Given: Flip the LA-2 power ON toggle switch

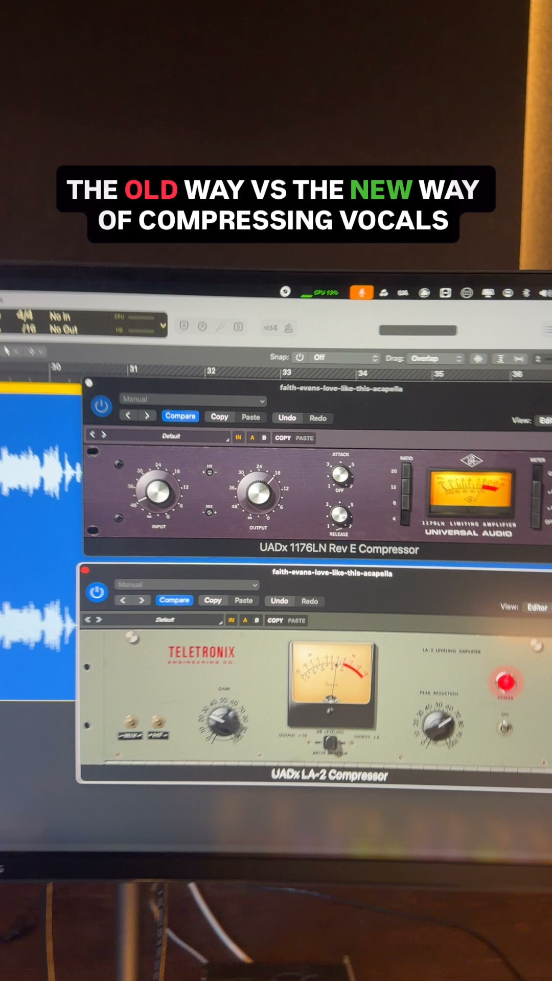Looking at the screenshot, I should (x=505, y=728).
